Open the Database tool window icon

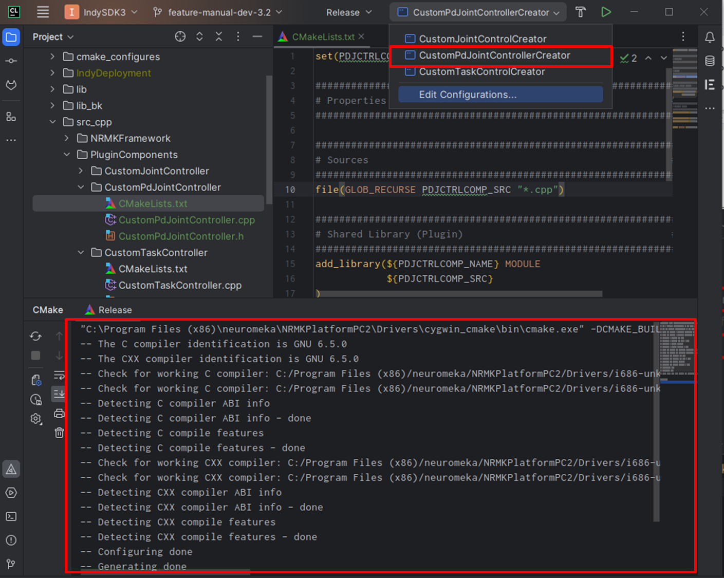710,61
